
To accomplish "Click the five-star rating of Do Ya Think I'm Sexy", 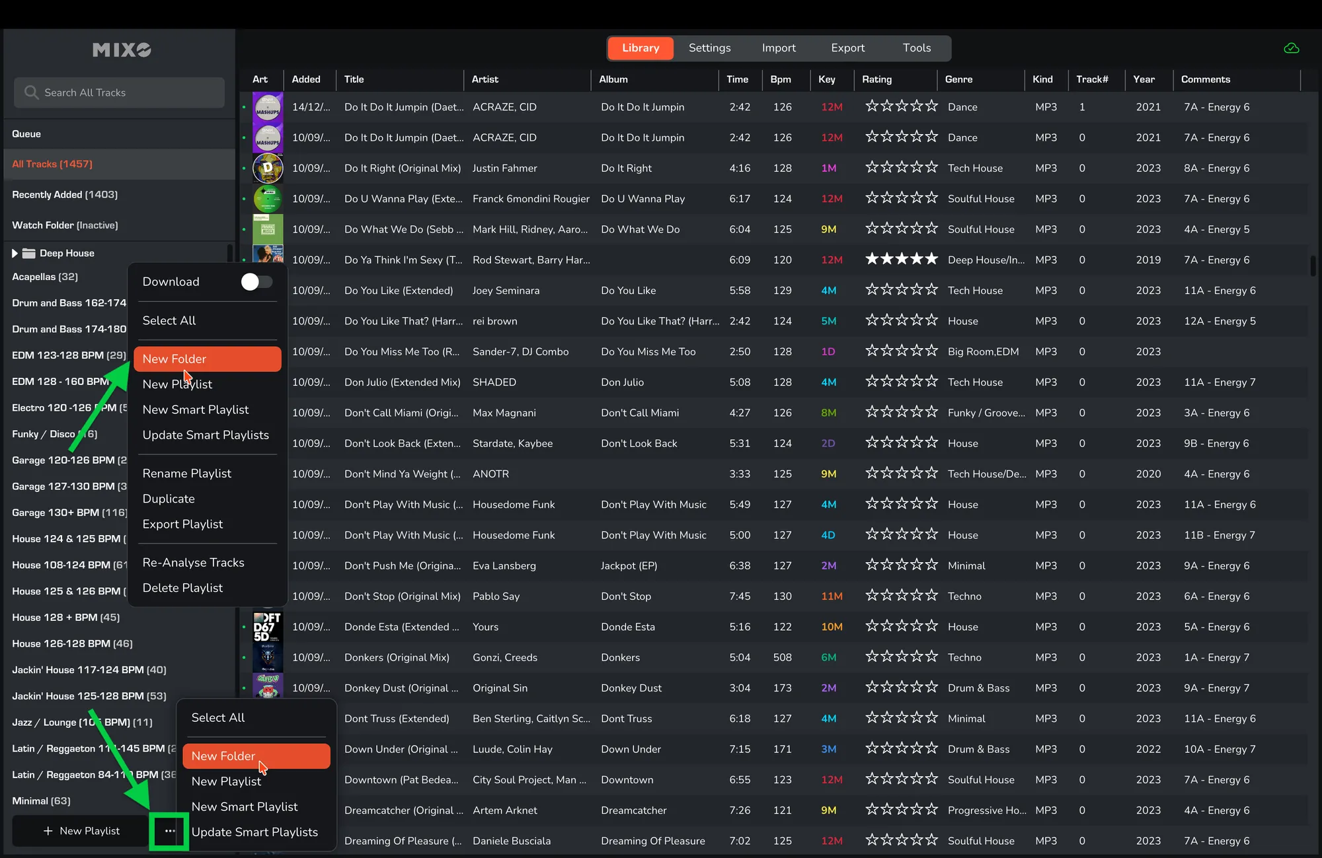I will click(901, 260).
